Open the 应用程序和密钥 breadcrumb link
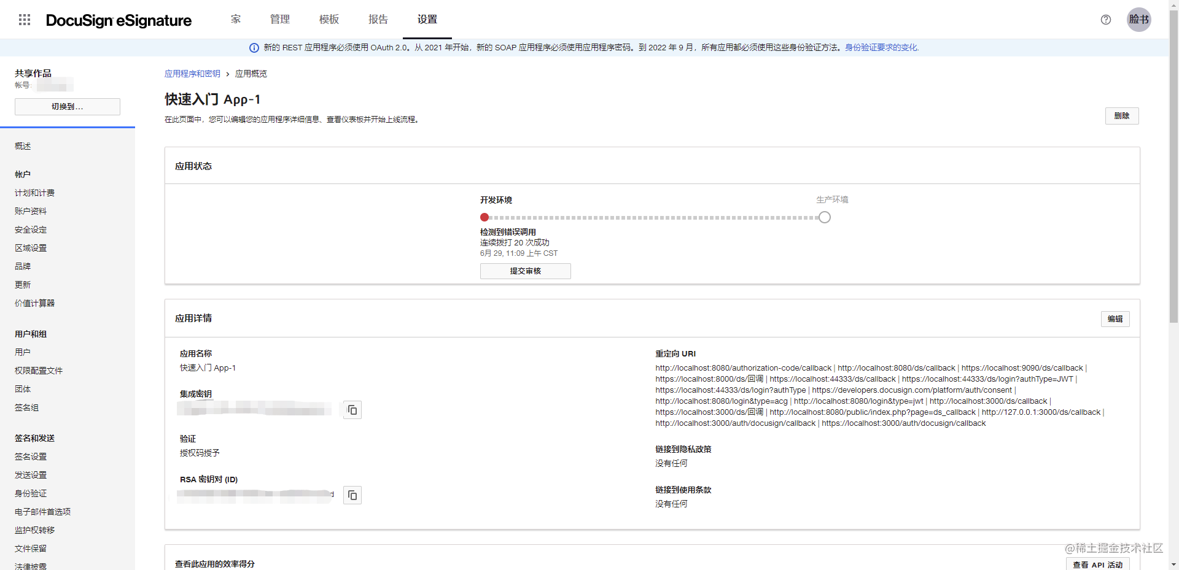This screenshot has height=570, width=1179. click(x=192, y=73)
